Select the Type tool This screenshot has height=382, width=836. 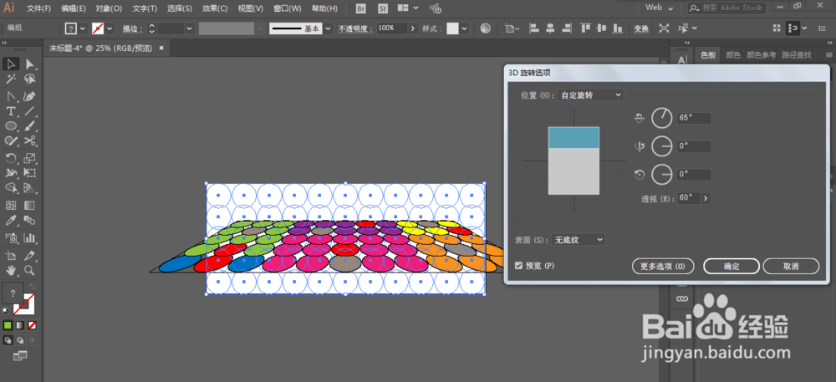coord(11,111)
